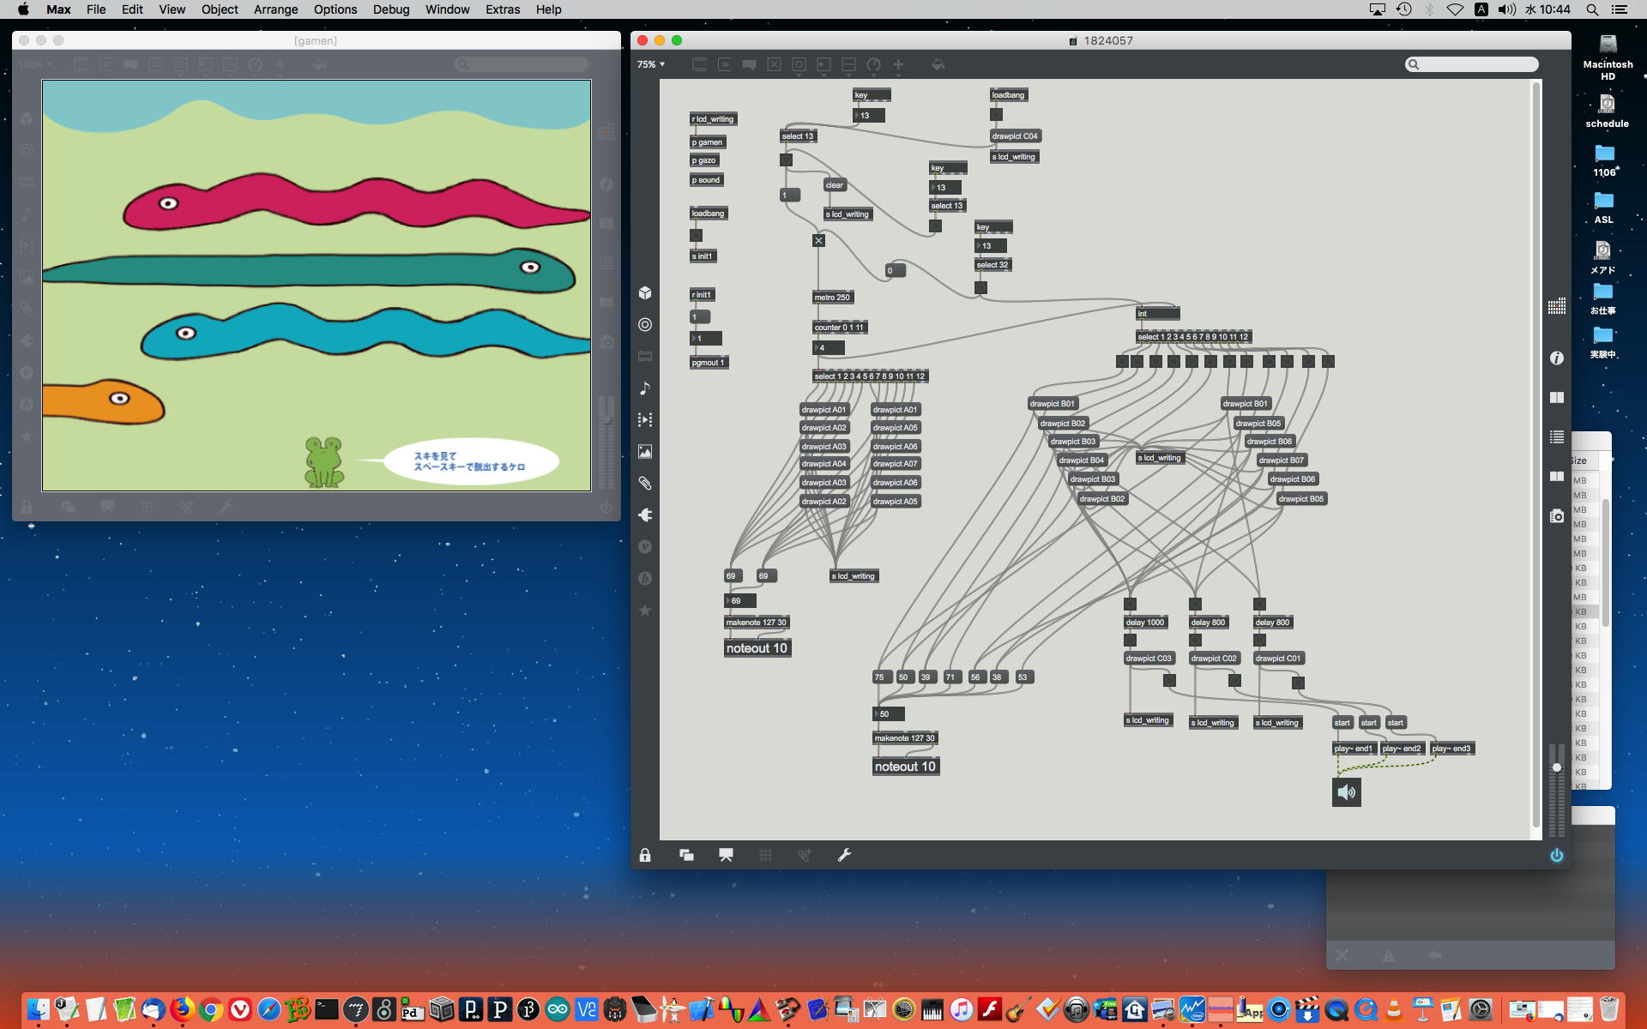Toggle presentation mode icon in bottom toolbar
The height and width of the screenshot is (1029, 1647).
pyautogui.click(x=726, y=855)
